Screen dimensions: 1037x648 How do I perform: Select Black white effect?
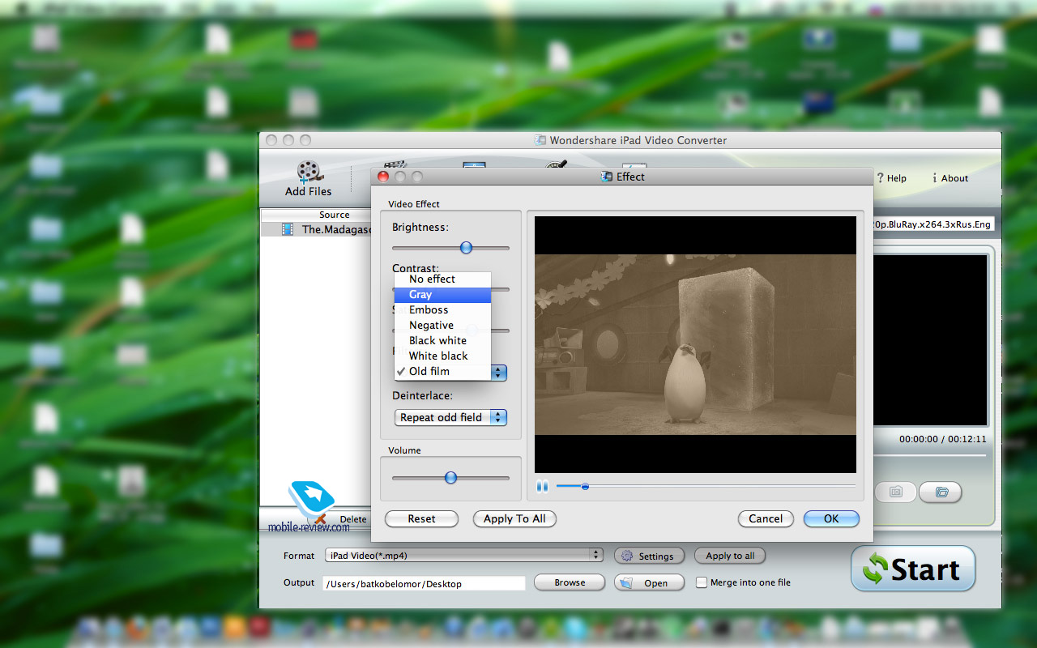[x=442, y=341]
